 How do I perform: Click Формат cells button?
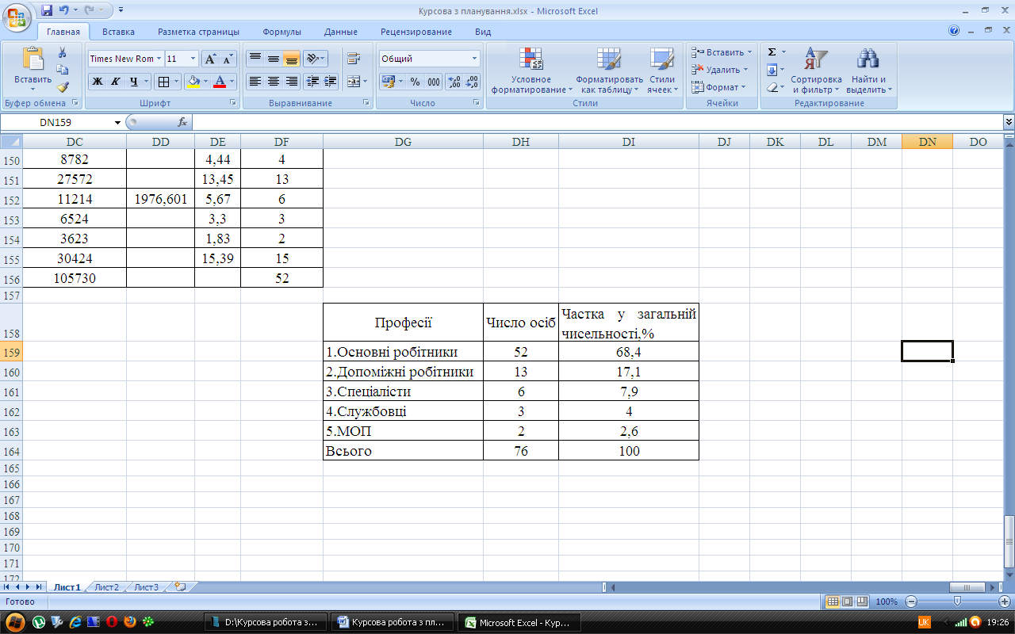tap(718, 87)
